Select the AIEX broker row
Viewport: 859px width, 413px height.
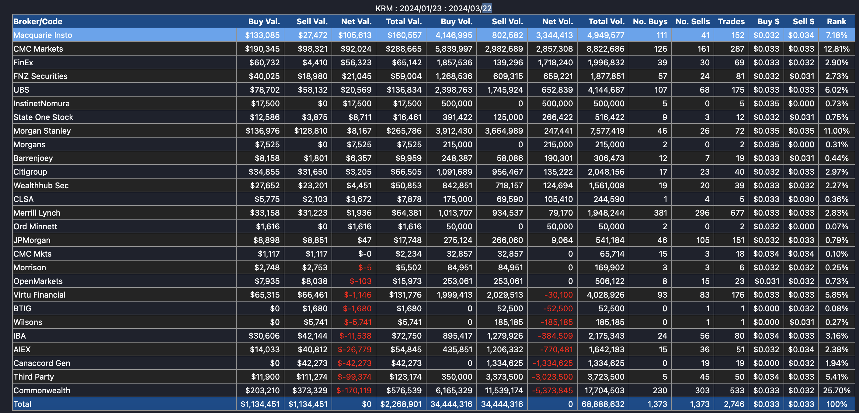click(x=433, y=349)
